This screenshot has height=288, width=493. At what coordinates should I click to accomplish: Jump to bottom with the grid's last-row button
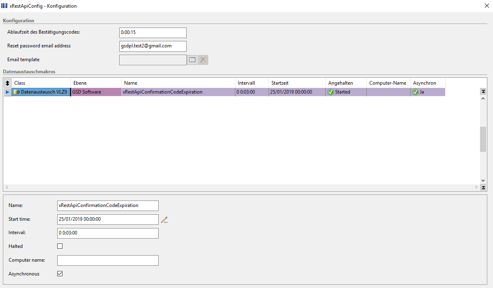(483, 188)
